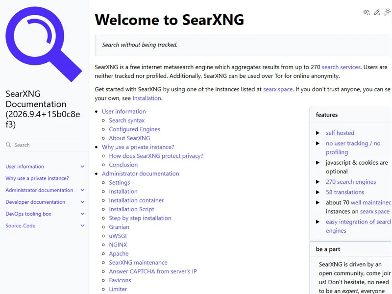392x294 pixels.
Task: Open Administrator documentation in the sidebar
Action: [40, 190]
